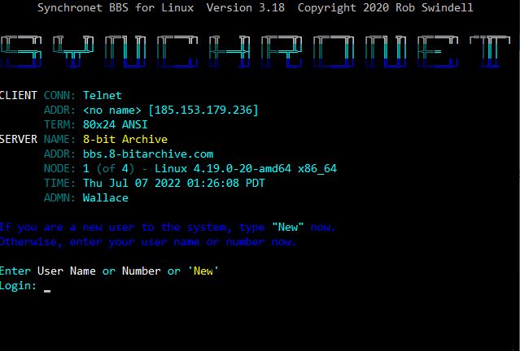
Task: Click the '80x24 ANSI' terminal value
Action: 116,124
